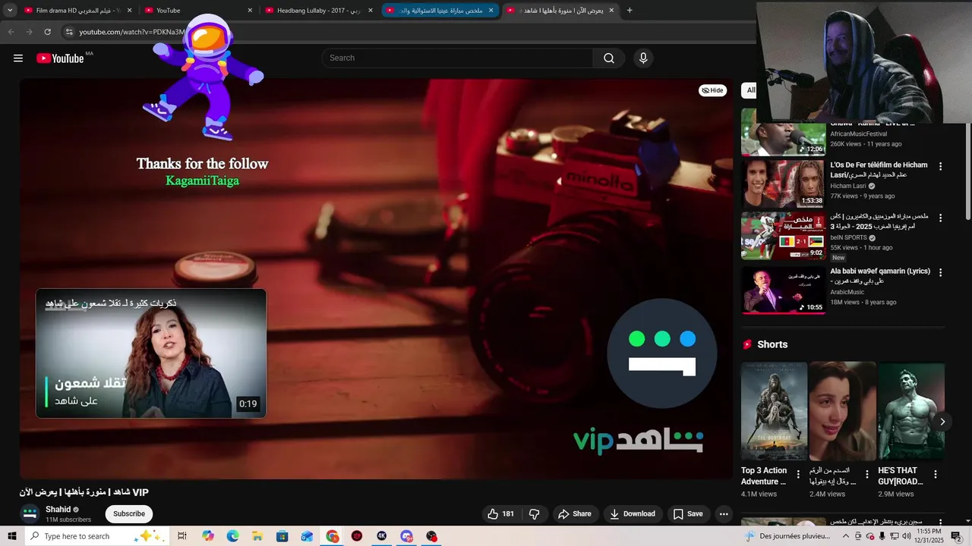Open the YouTube guide hamburger menu

(x=18, y=58)
